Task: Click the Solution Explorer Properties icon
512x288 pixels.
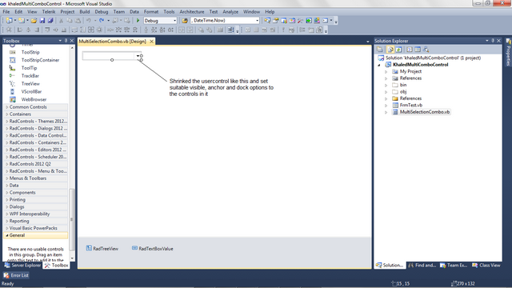Action: tap(380, 50)
